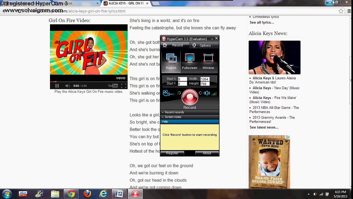Image resolution: width=353 pixels, height=199 pixels.
Task: Click the Girl On Fire video thumbnail
Action: coord(89,53)
